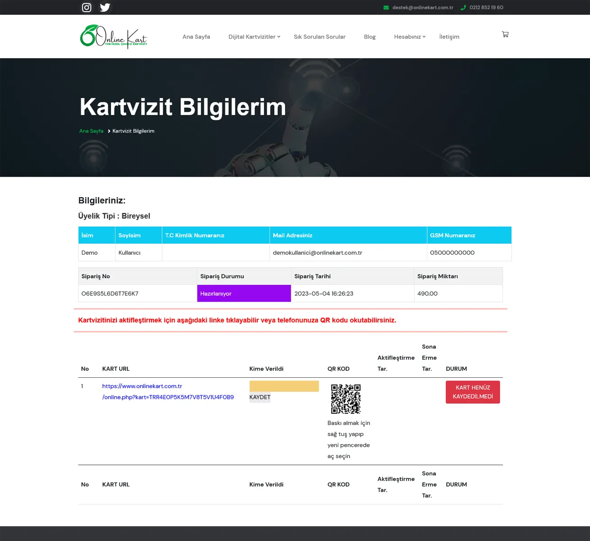
Task: Expand the Hesabınız menu
Action: [410, 37]
